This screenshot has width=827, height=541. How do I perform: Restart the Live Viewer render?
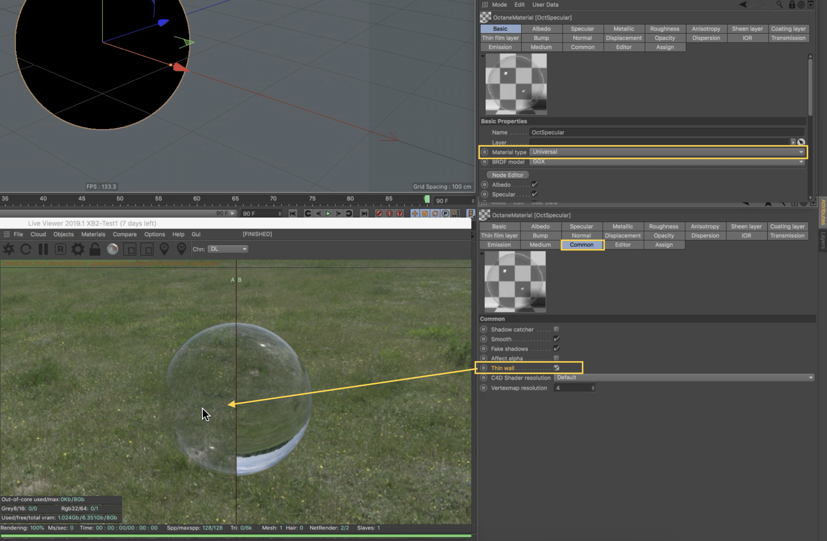click(26, 249)
